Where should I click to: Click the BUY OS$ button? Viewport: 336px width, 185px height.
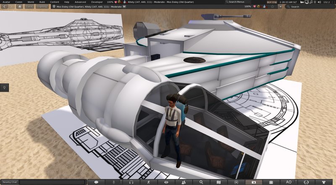pos(271,2)
